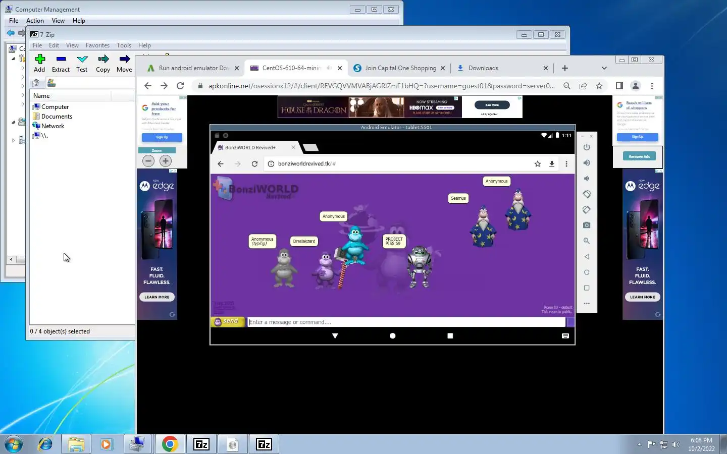This screenshot has width=727, height=454.
Task: Click the Android browser download icon
Action: 552,164
